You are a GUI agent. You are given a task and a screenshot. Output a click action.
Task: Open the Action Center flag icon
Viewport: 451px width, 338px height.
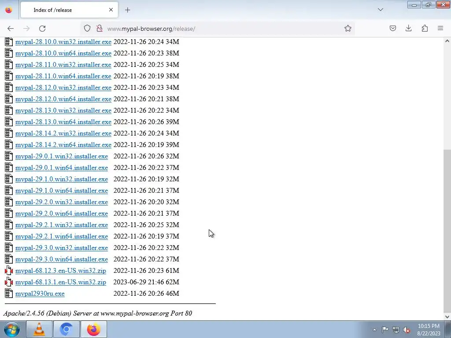coord(385,330)
